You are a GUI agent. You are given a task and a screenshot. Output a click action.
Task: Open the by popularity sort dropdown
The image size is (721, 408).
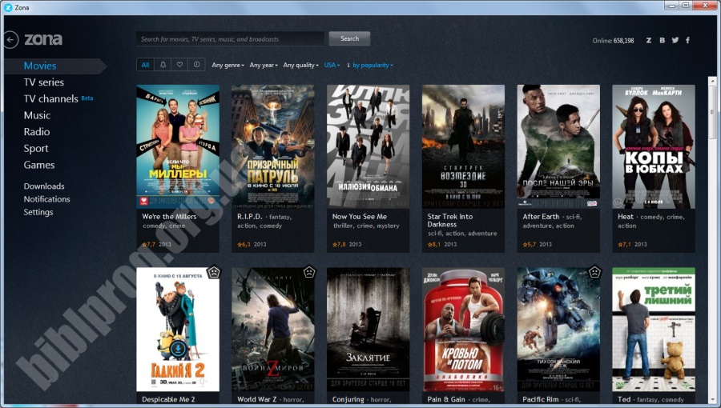pyautogui.click(x=373, y=65)
